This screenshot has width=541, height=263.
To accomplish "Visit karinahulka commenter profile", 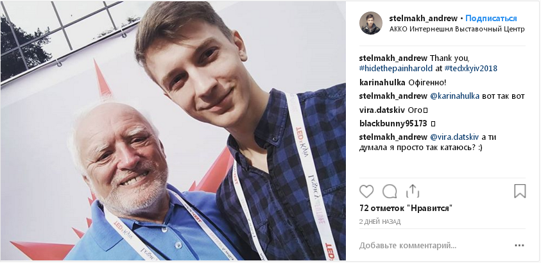I will [382, 82].
